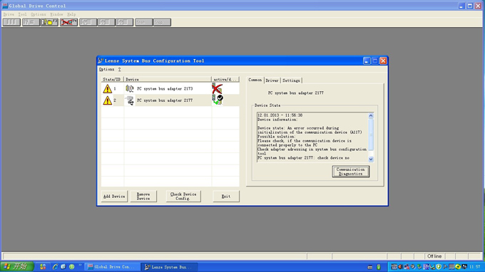Click the F3 folder search toolbar icon
Screen dimensions: 485x272
click(49, 22)
